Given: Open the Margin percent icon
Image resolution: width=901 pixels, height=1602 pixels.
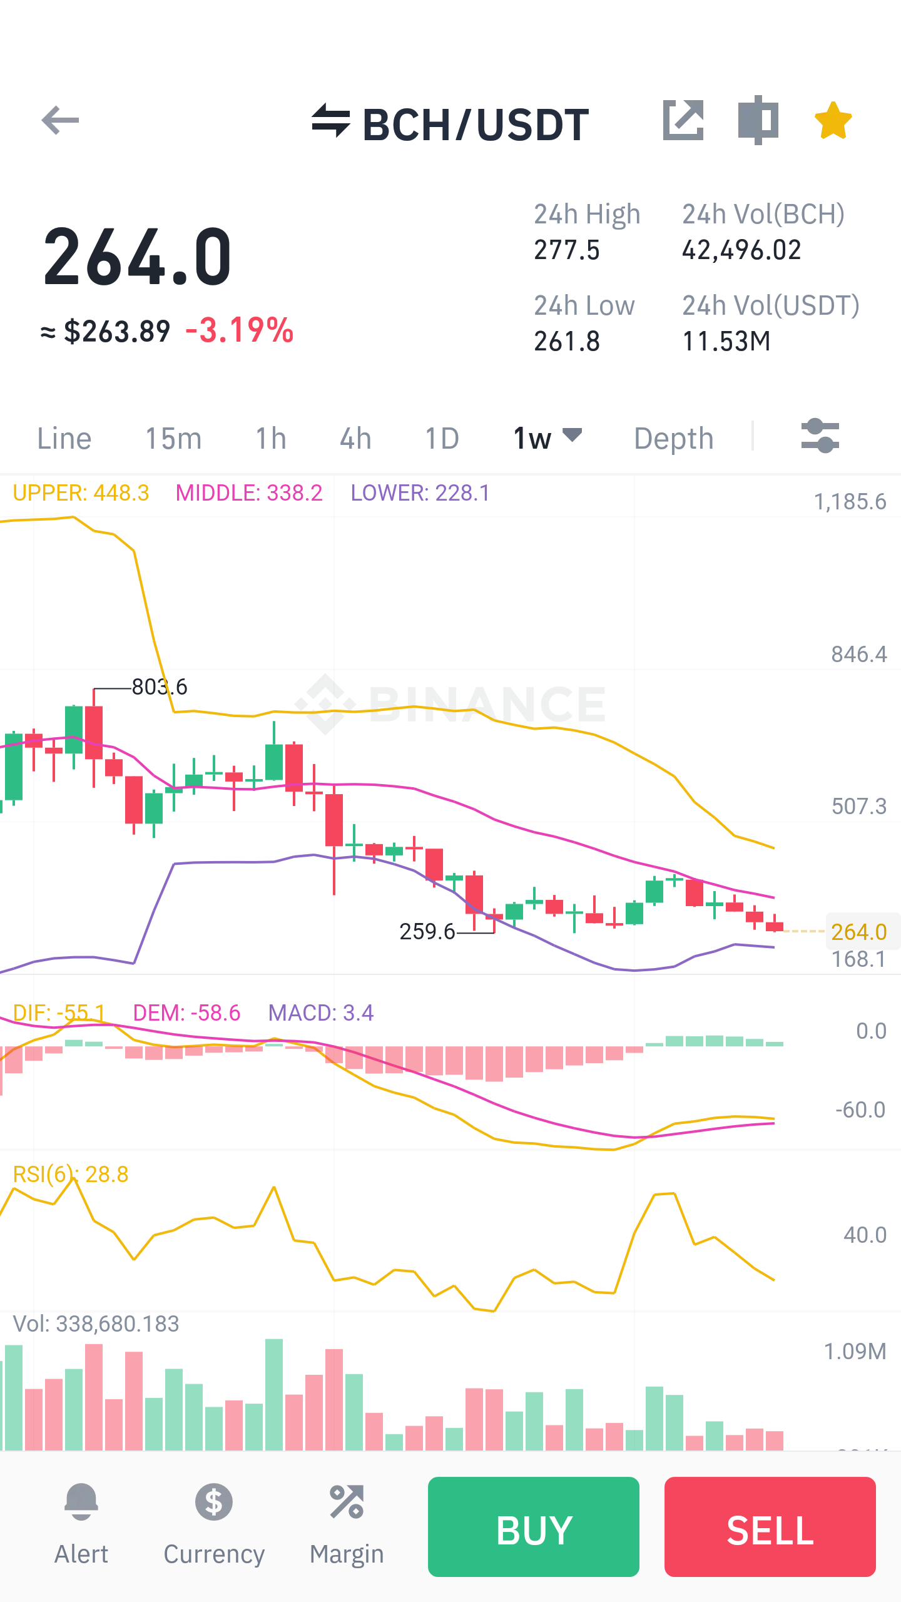Looking at the screenshot, I should coord(347,1502).
